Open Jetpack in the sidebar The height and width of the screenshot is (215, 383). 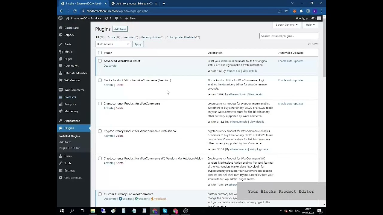point(69,35)
